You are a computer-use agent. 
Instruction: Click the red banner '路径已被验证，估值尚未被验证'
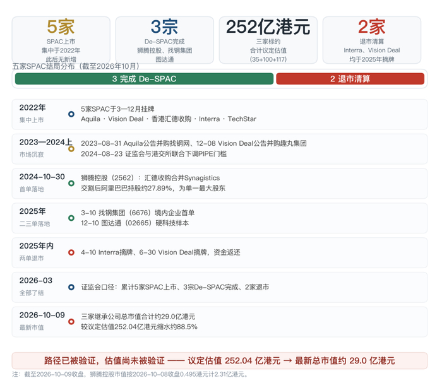pyautogui.click(x=220, y=360)
